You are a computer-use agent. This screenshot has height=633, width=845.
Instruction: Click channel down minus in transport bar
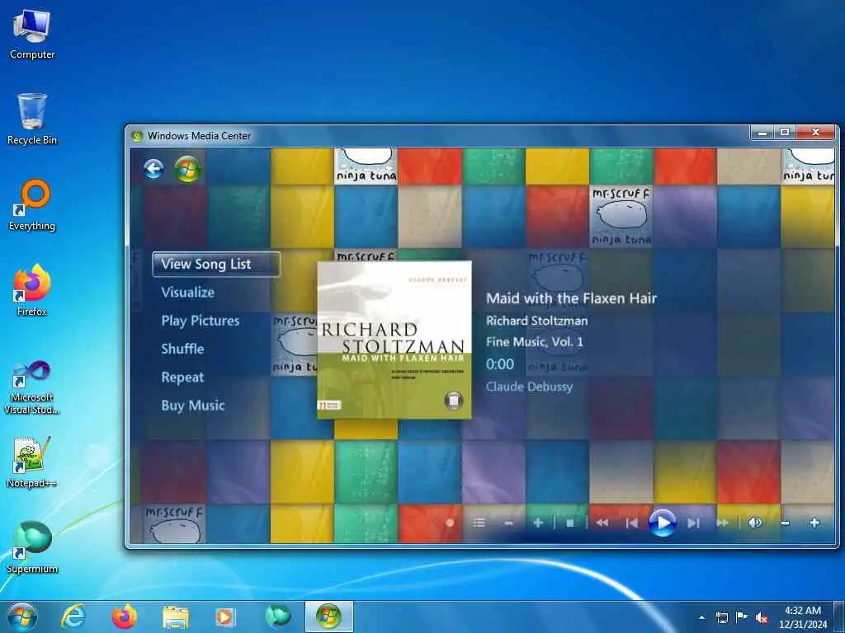click(508, 523)
